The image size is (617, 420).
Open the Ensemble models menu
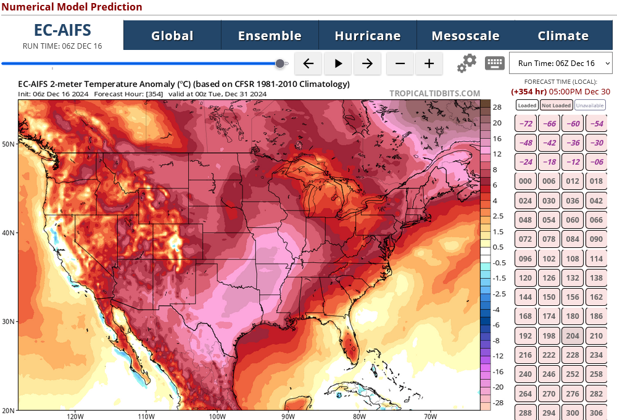(270, 35)
